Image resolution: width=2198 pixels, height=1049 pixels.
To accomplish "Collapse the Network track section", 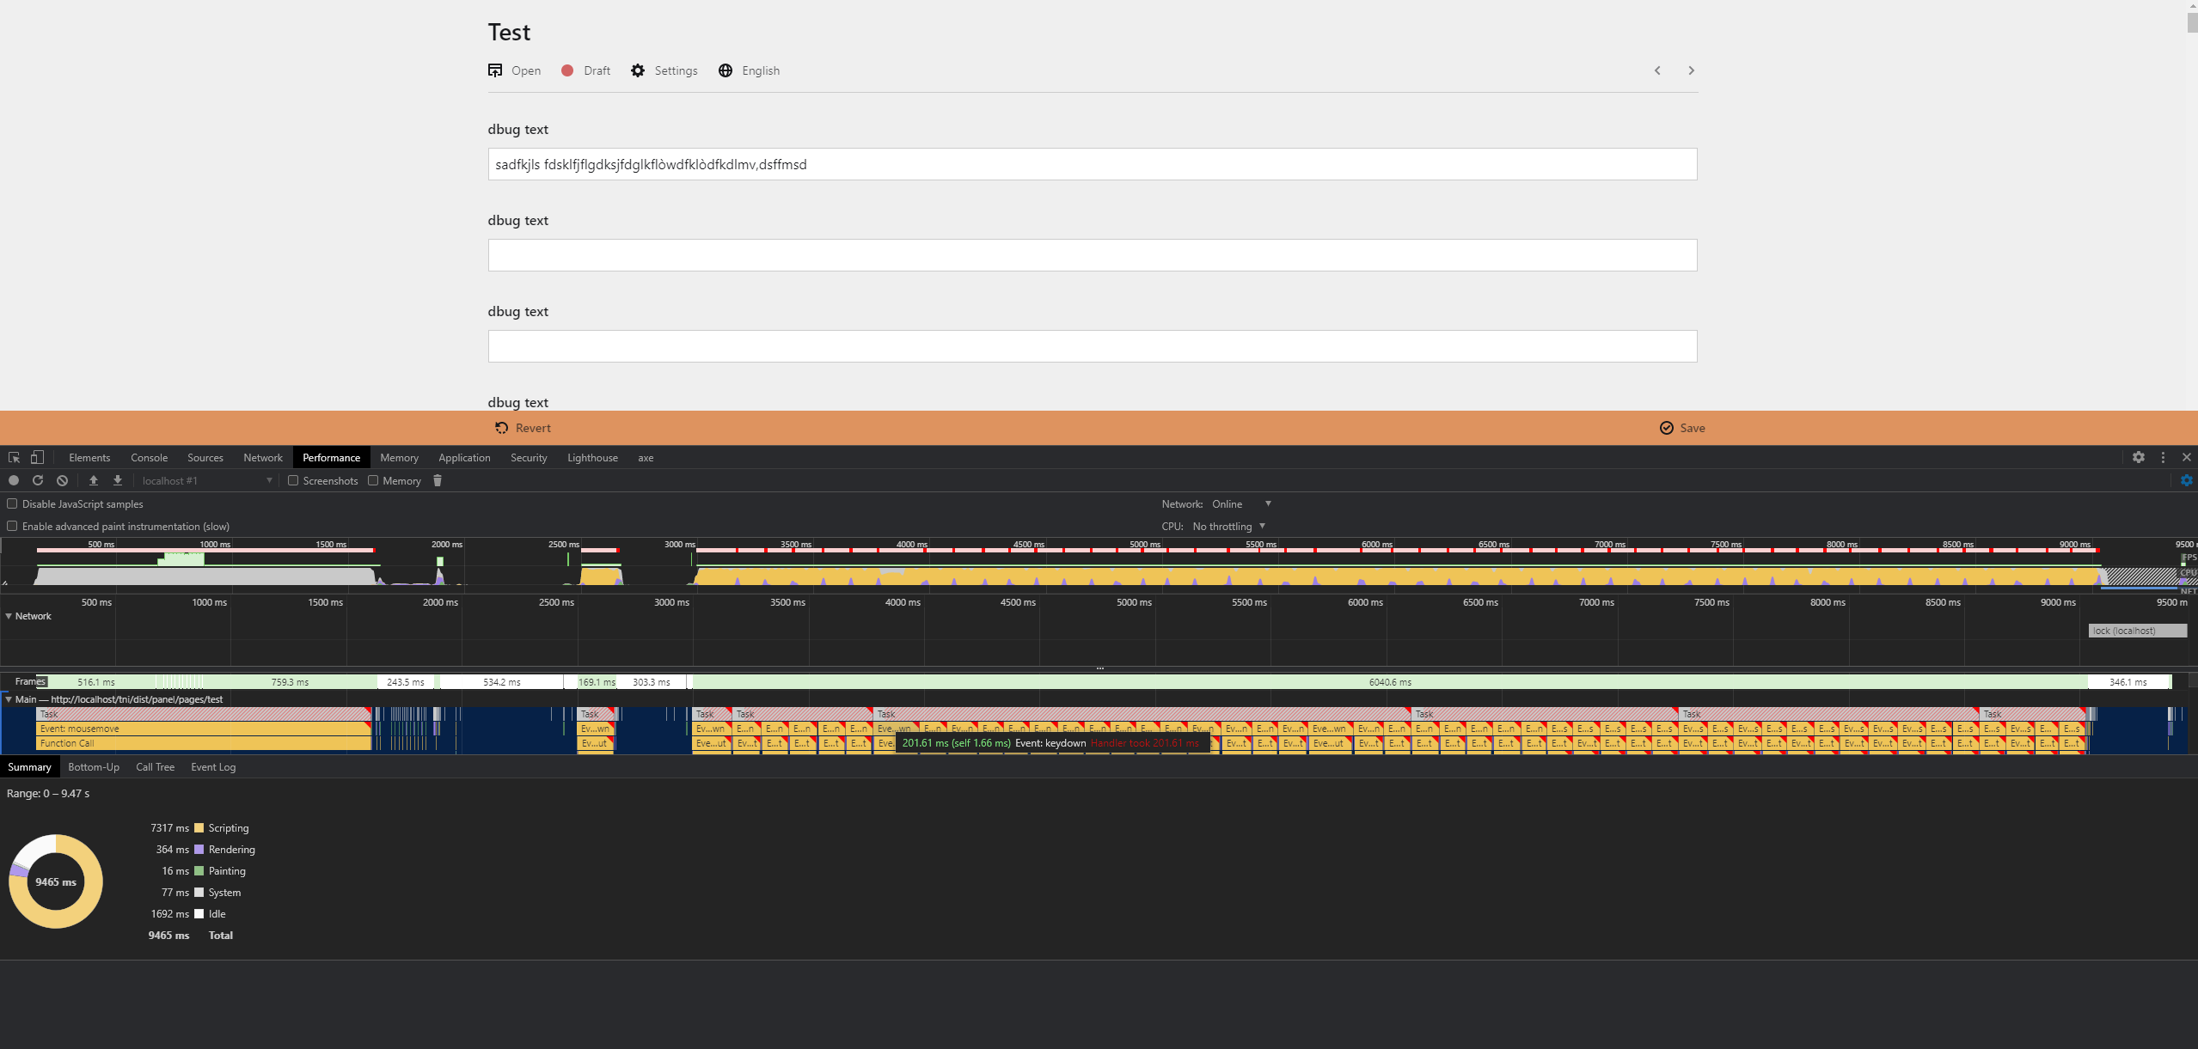I will [x=8, y=615].
